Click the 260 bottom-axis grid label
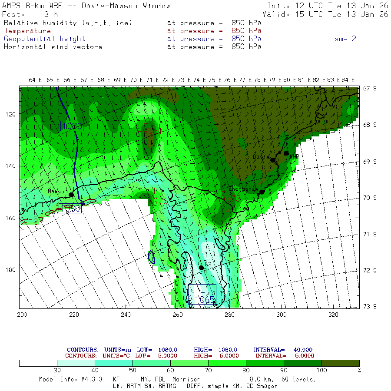Image resolution: width=391 pixels, height=391 pixels. pos(178,315)
